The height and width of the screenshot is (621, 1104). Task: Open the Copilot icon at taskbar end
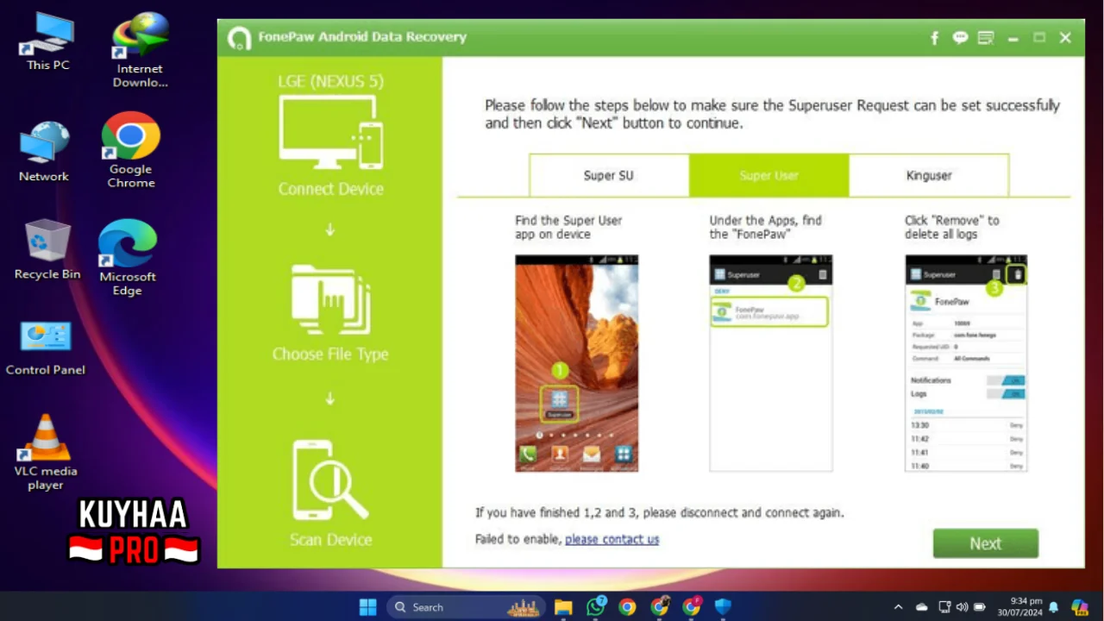(x=1080, y=607)
